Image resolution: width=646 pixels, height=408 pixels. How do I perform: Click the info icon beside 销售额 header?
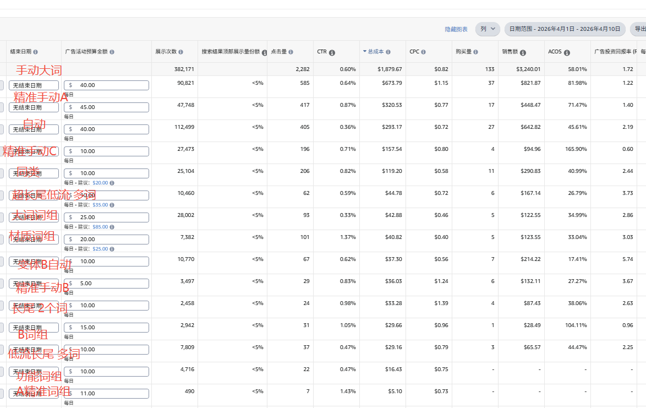coord(523,52)
